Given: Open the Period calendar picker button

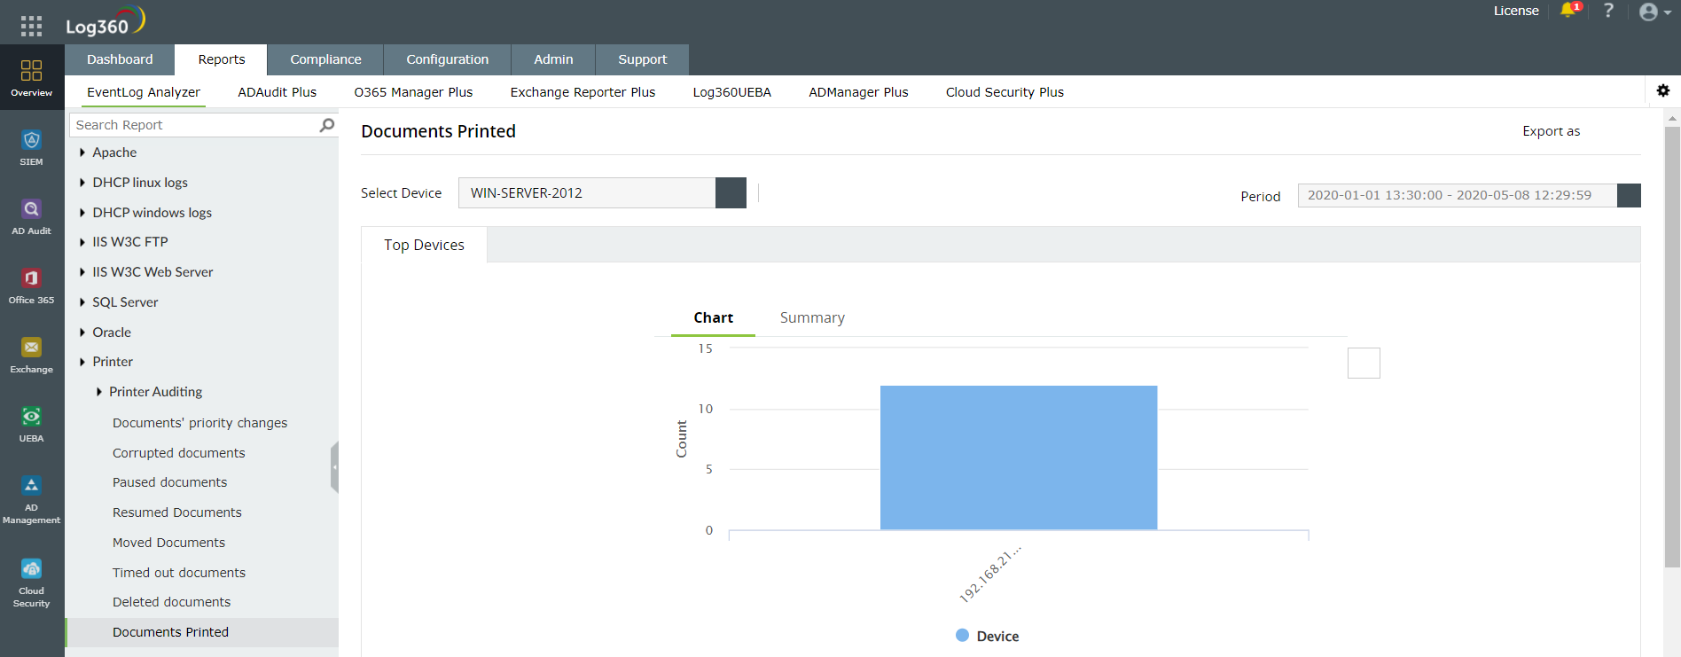Looking at the screenshot, I should (1629, 195).
